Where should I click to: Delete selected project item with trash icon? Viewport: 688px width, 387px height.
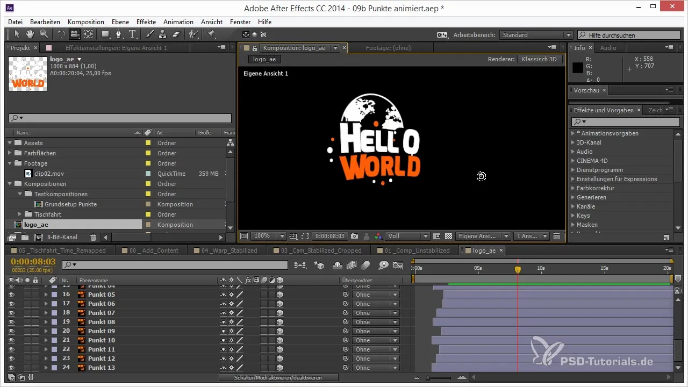point(93,237)
